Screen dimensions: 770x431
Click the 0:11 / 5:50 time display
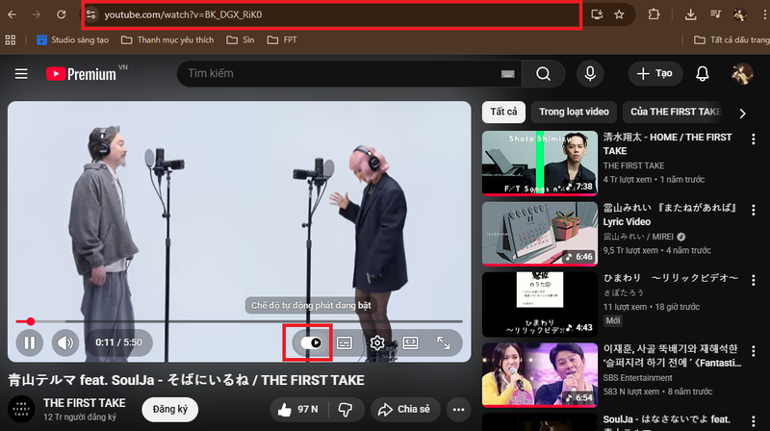pyautogui.click(x=118, y=342)
